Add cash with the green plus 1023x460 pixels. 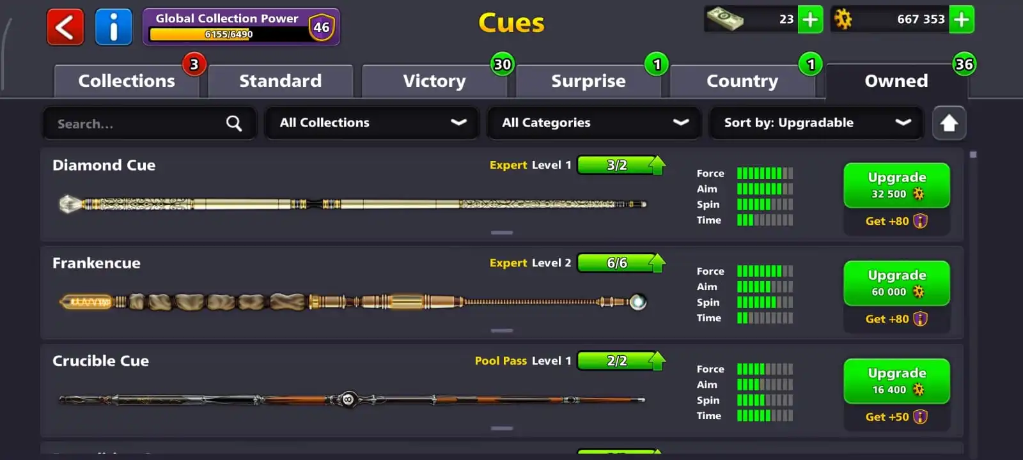810,19
